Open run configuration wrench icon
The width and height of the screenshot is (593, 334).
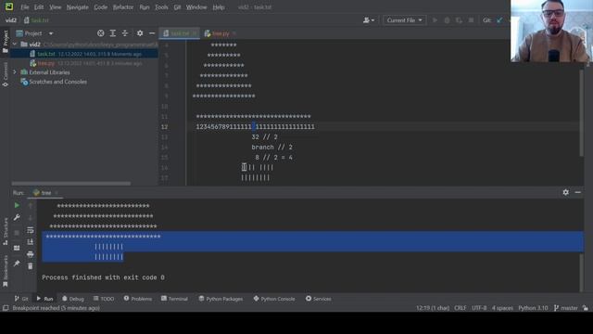(x=17, y=217)
